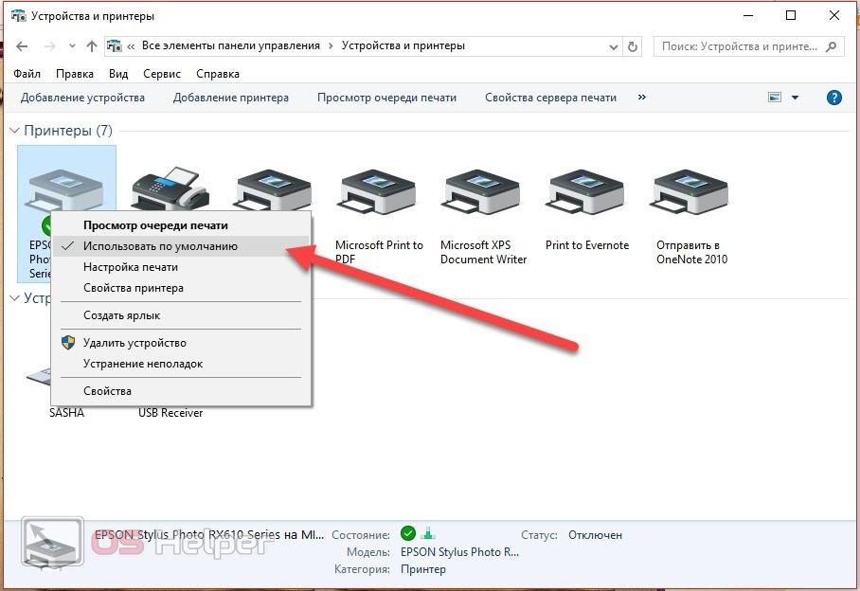Select the USB Receiver device label
This screenshot has width=860, height=591.
point(170,412)
